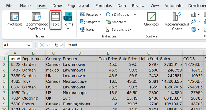Image resolution: width=206 pixels, height=110 pixels.
Task: Click the cell with value 35.49
Action: pyautogui.click(x=128, y=98)
